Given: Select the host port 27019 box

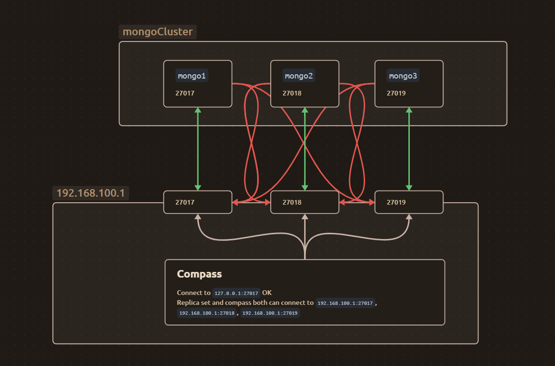Looking at the screenshot, I should point(409,202).
